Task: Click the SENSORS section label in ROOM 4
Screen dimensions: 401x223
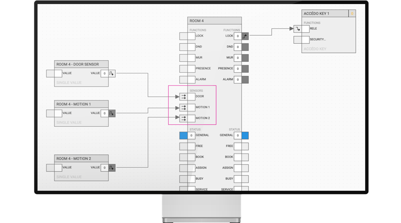Action: (x=196, y=91)
